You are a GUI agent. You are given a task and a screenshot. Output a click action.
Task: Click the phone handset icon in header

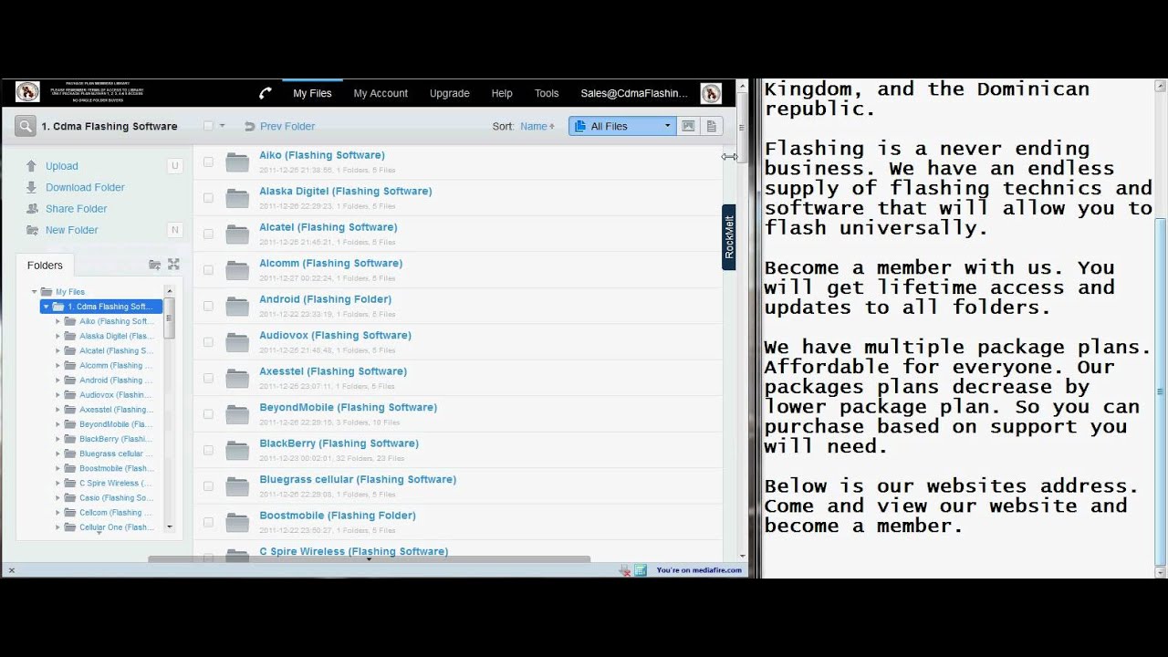[266, 93]
